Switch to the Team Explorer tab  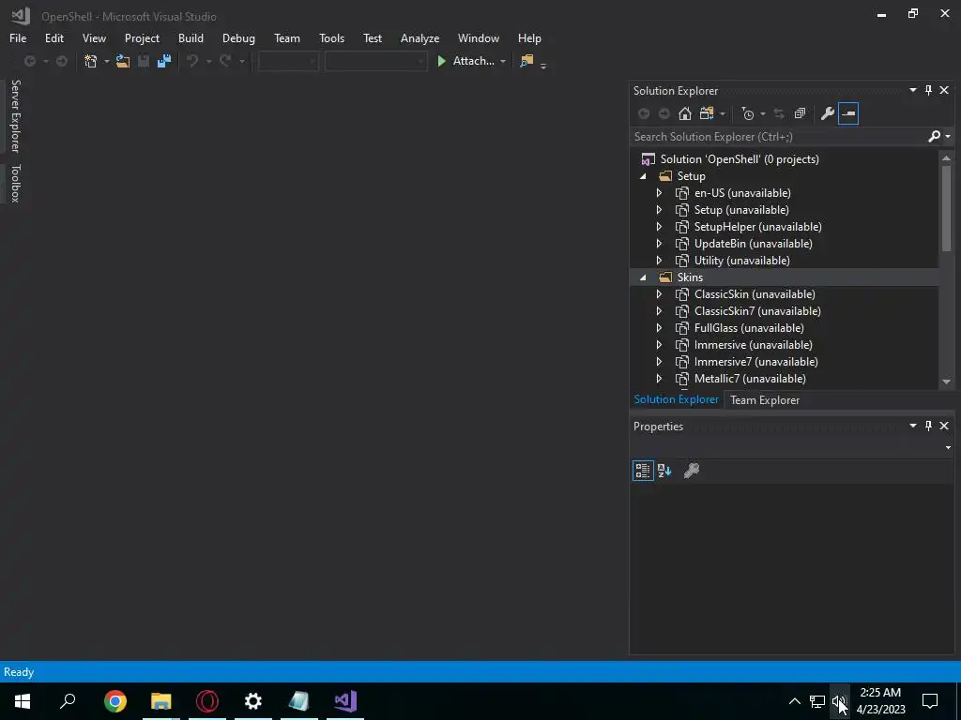pyautogui.click(x=765, y=399)
